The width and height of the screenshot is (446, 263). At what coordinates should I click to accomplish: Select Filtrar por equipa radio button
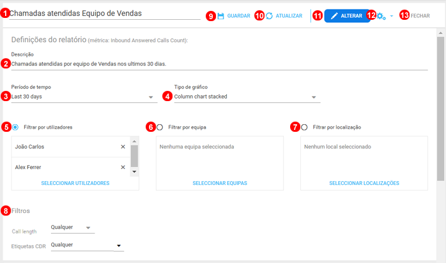[160, 127]
